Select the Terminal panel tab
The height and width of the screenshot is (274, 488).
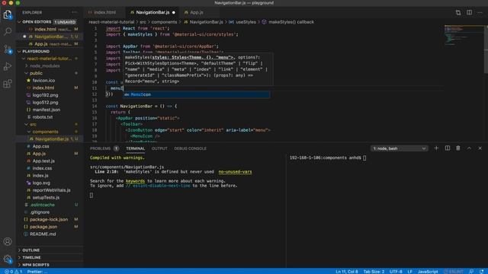click(136, 148)
